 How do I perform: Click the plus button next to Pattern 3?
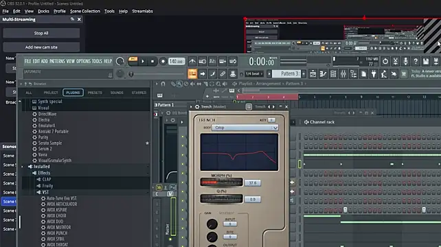point(304,74)
